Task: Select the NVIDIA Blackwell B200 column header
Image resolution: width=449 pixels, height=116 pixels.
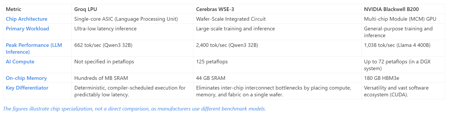Action: pos(403,9)
